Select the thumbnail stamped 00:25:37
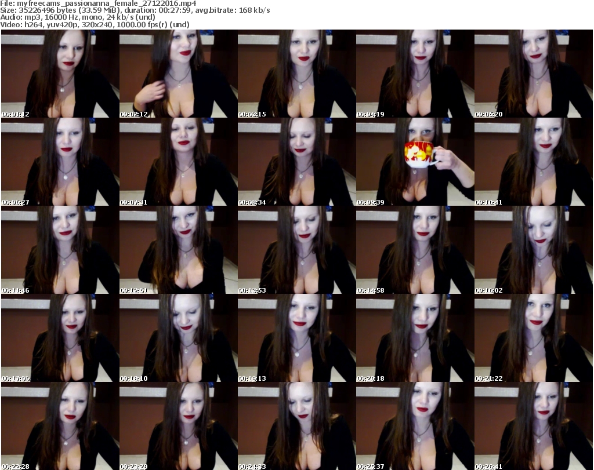Viewport: 594px width, 470px height. point(415,426)
